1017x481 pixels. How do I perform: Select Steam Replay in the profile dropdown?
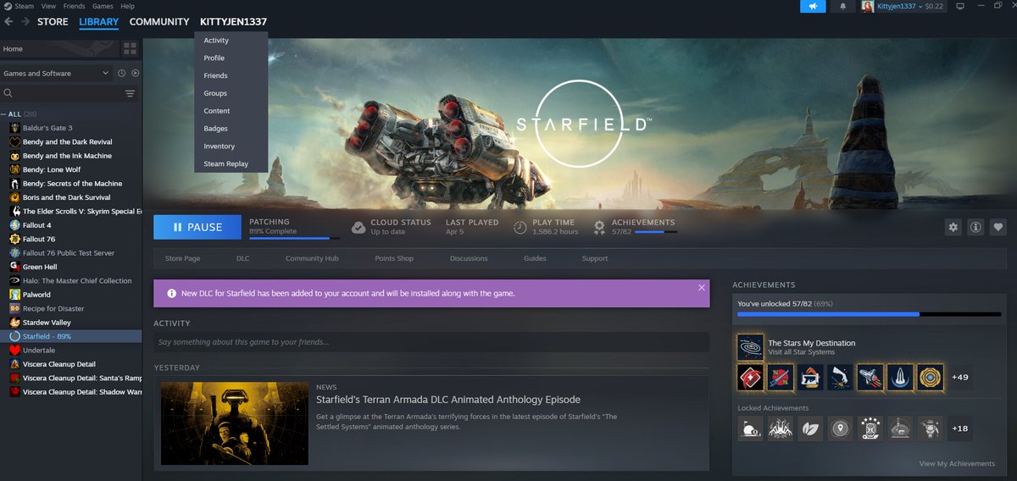point(231,164)
